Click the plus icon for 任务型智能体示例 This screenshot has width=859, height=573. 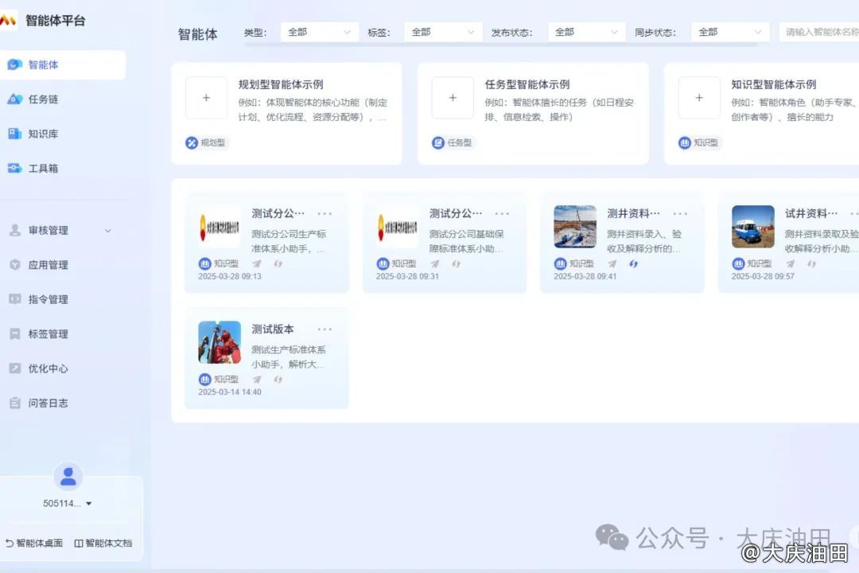453,98
